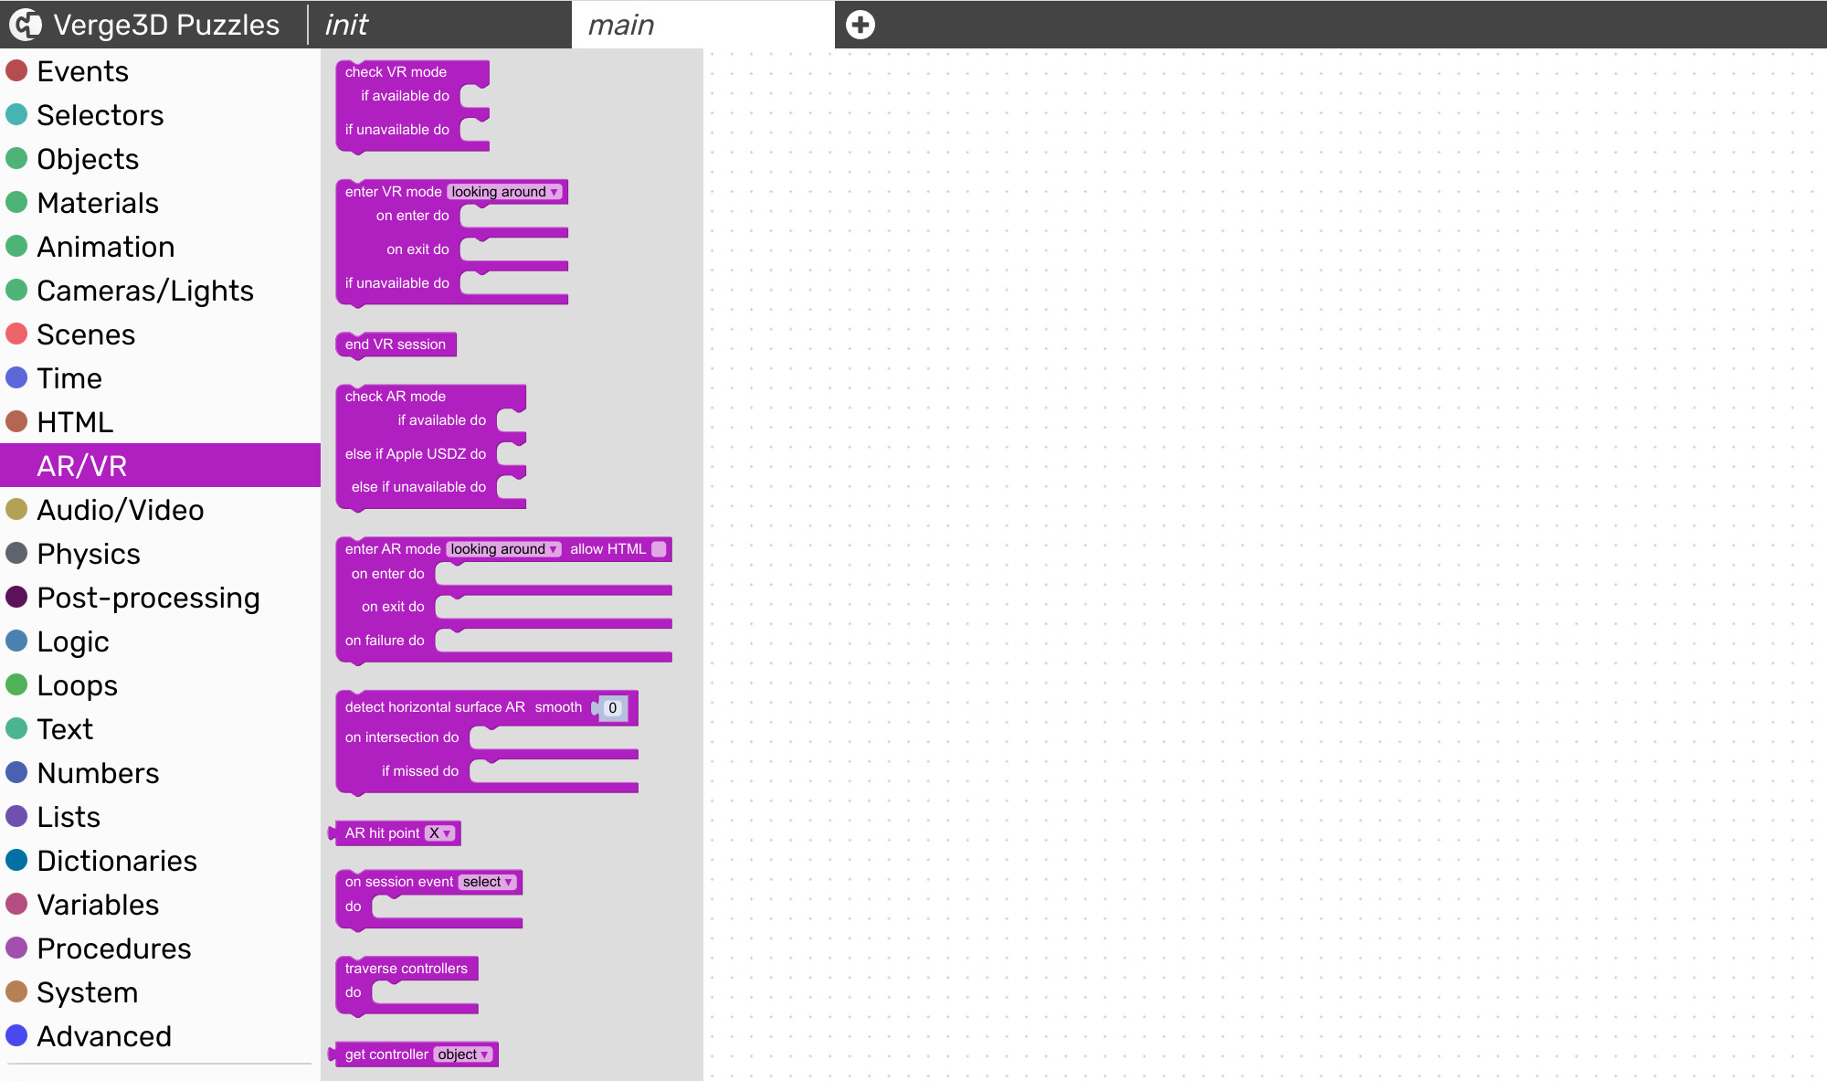Open the Animation category
Image resolution: width=1827 pixels, height=1081 pixels.
160,247
